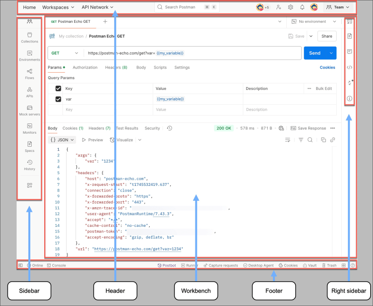Expand the Send button arrow
The image size is (373, 306).
[x=331, y=53]
